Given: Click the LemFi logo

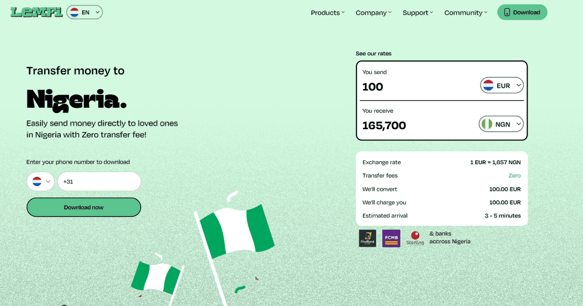Looking at the screenshot, I should (x=36, y=12).
